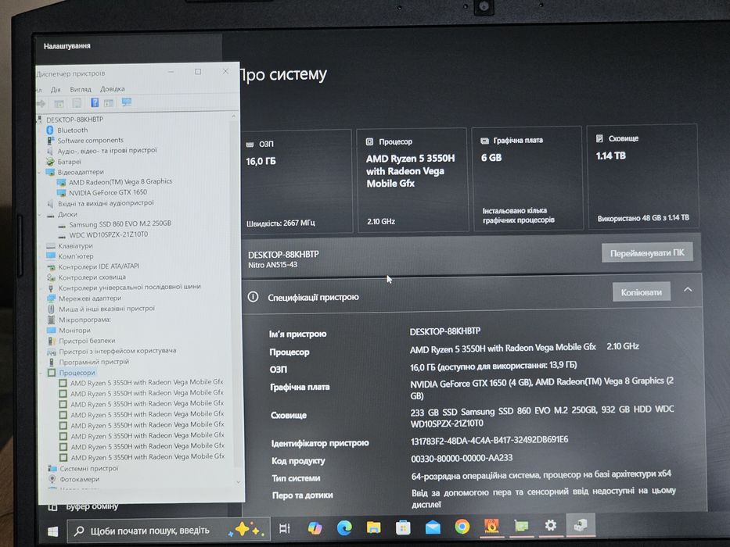Select the Клавіатури category
This screenshot has height=547, width=730.
point(75,245)
